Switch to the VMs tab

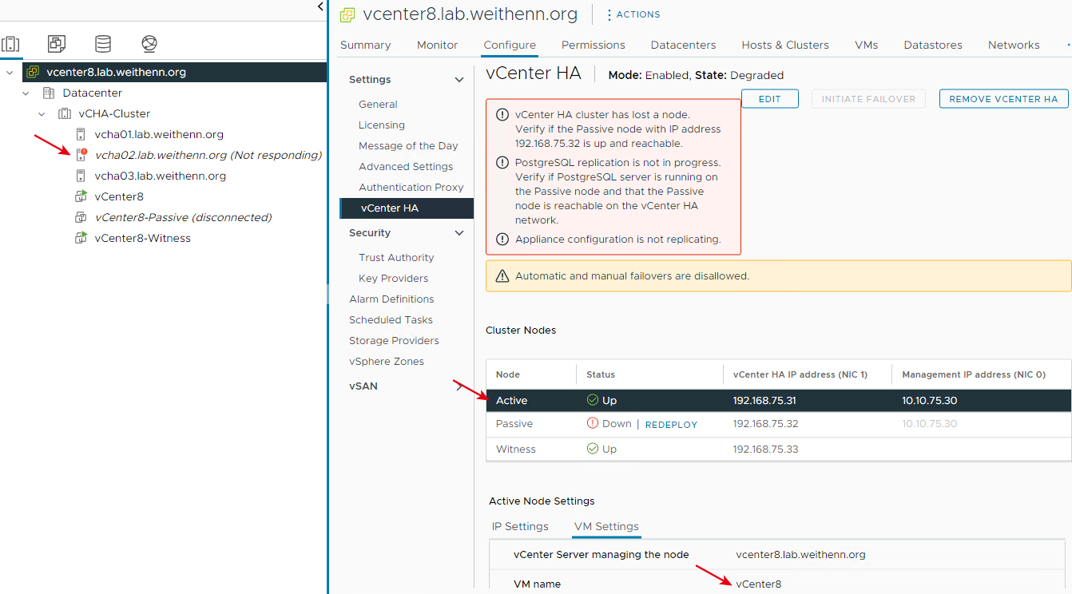tap(867, 45)
